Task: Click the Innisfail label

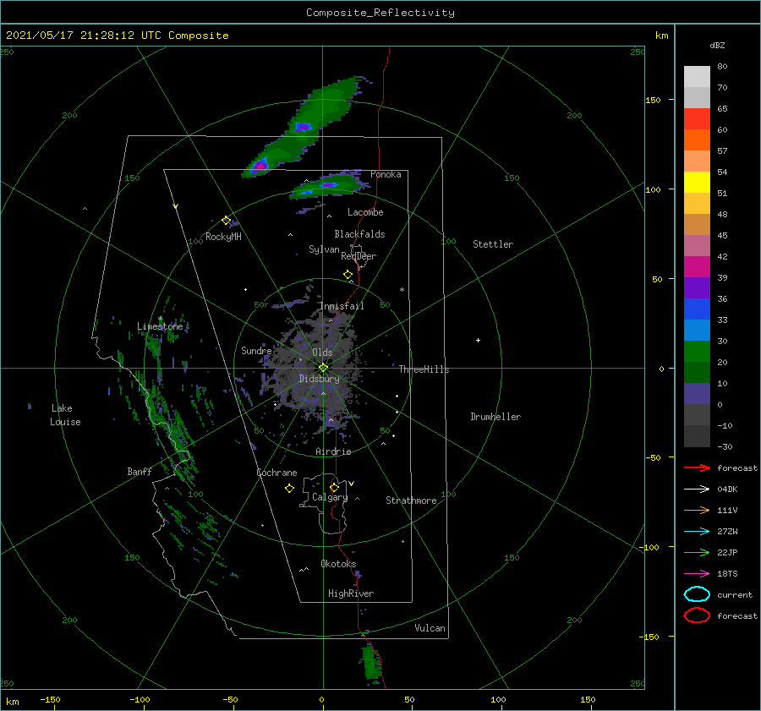Action: pos(342,306)
